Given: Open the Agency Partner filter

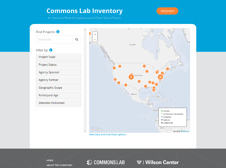Looking at the screenshot, I should 58,80.
